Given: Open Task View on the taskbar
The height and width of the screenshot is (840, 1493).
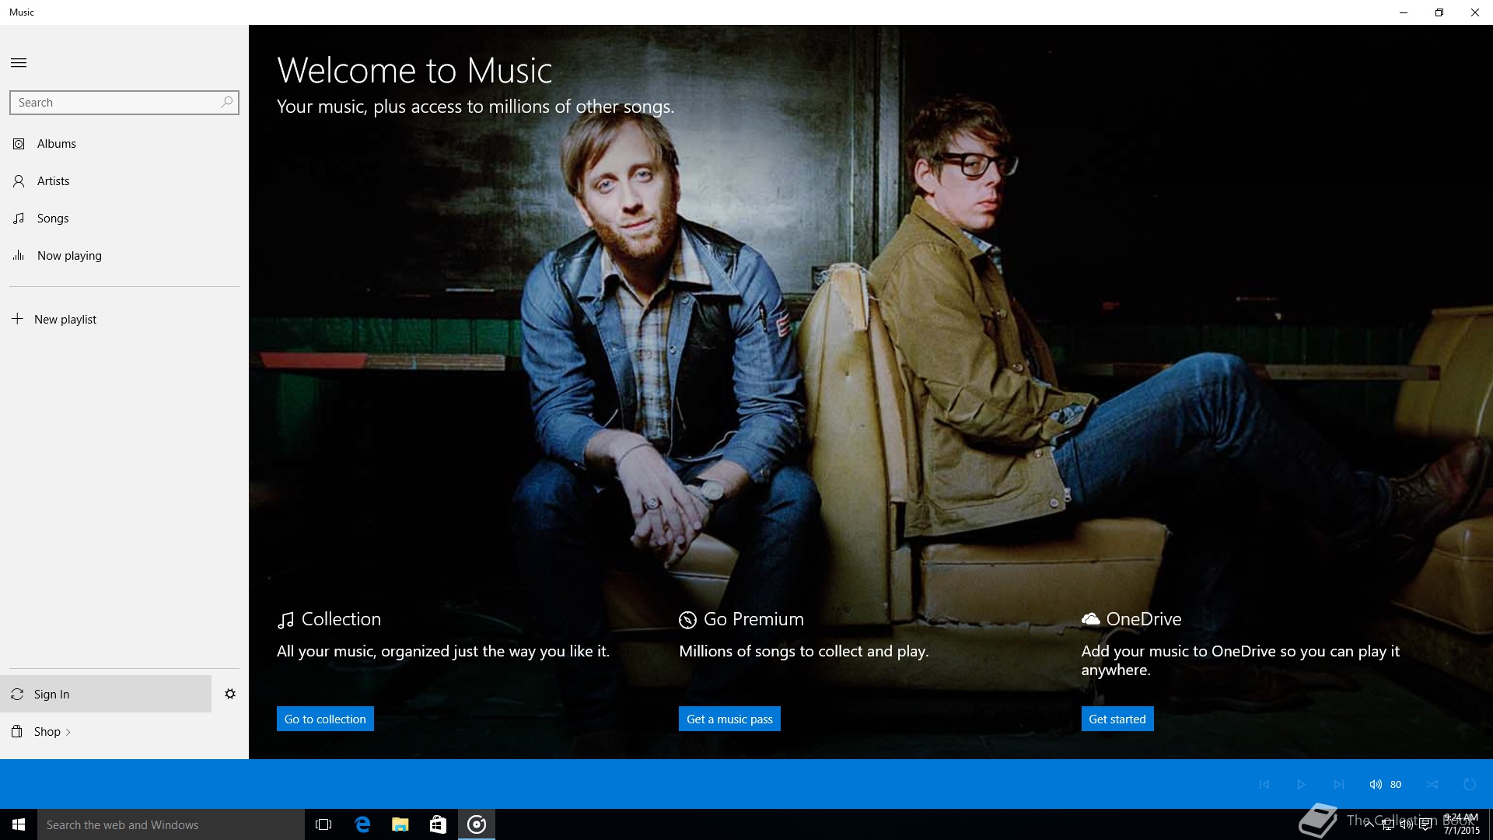Looking at the screenshot, I should tap(323, 824).
